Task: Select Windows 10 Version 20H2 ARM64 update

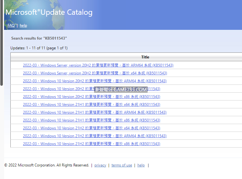Action: tap(94, 81)
